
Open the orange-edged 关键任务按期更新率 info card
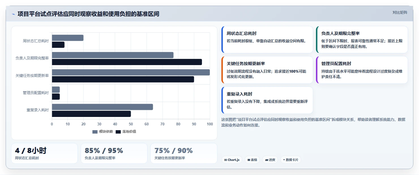tap(267, 70)
